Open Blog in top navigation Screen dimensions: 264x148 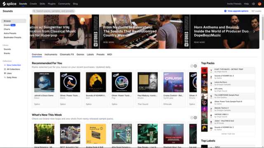click(75, 4)
